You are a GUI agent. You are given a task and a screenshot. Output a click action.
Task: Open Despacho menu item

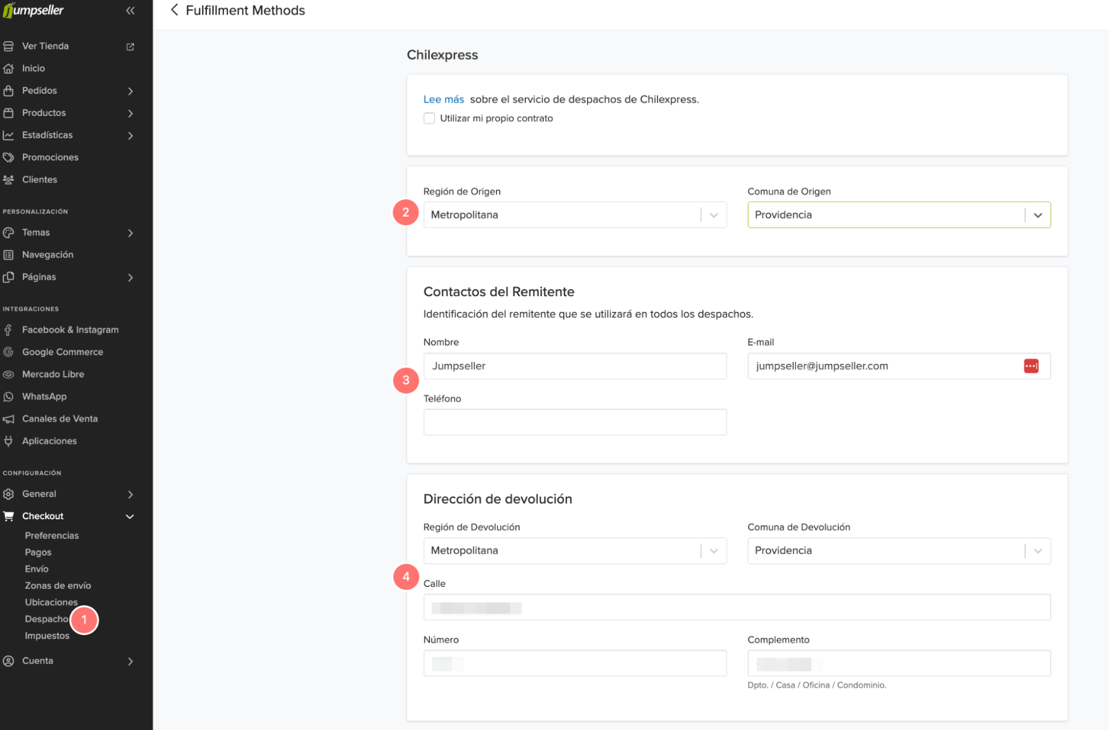47,619
